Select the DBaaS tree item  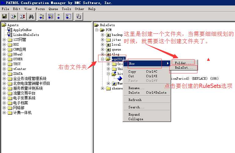(18, 54)
